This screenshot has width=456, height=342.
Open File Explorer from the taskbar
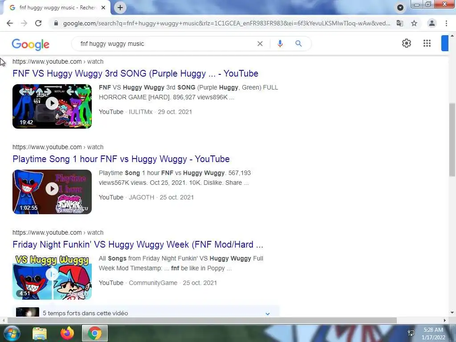tap(40, 333)
